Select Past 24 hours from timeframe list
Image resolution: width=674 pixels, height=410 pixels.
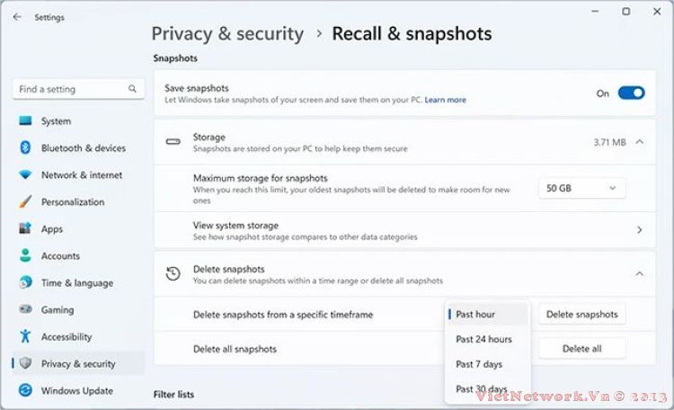483,339
